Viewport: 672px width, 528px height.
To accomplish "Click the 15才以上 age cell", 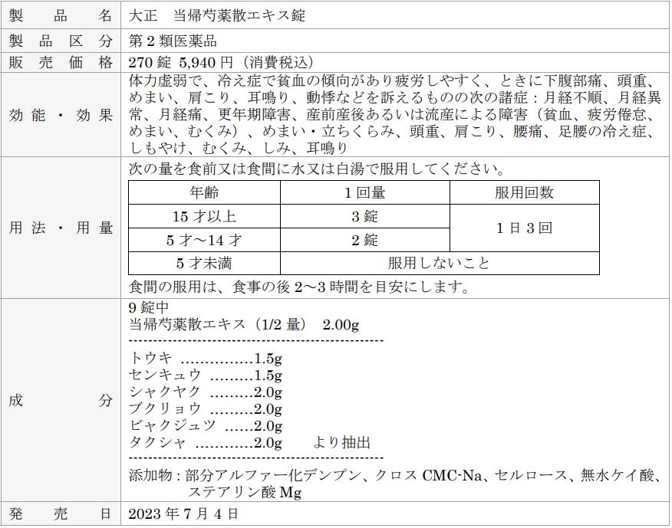I will [204, 217].
